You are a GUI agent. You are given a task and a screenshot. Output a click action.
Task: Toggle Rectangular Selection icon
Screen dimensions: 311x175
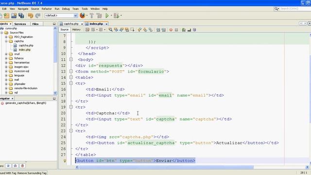[132, 30]
